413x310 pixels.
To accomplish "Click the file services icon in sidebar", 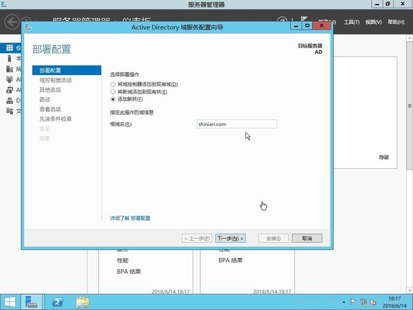I will tap(10, 111).
